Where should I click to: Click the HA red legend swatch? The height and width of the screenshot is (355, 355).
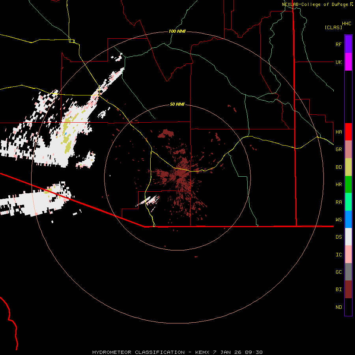coord(348,132)
